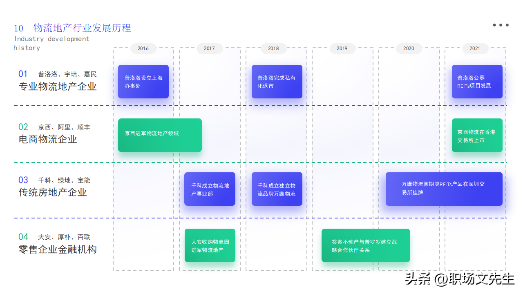Click the text 京西、阿里、顺丰

[64, 127]
